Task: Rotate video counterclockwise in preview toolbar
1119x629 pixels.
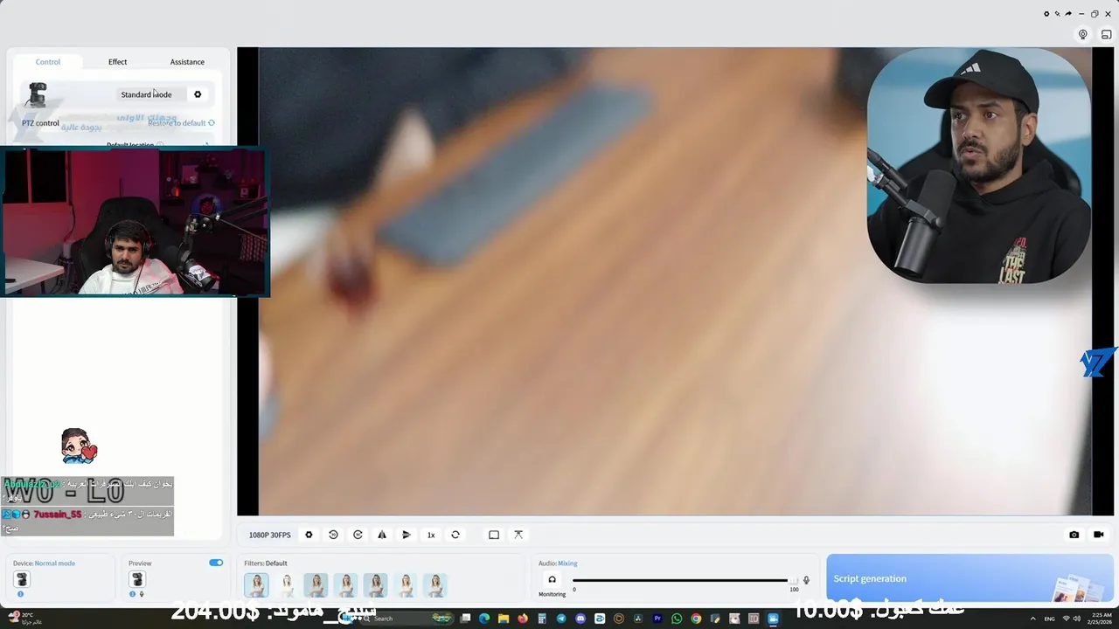Action: [x=333, y=535]
